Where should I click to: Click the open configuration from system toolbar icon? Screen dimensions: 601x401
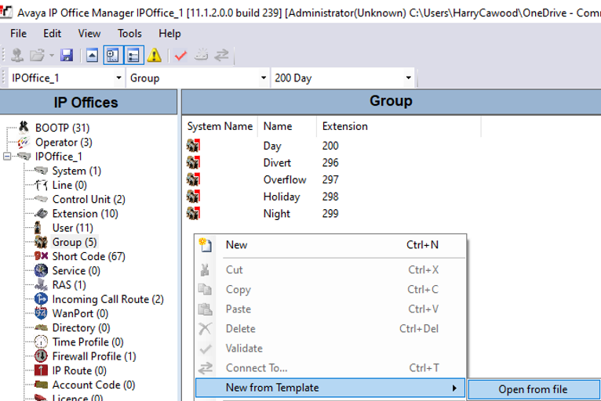click(16, 56)
